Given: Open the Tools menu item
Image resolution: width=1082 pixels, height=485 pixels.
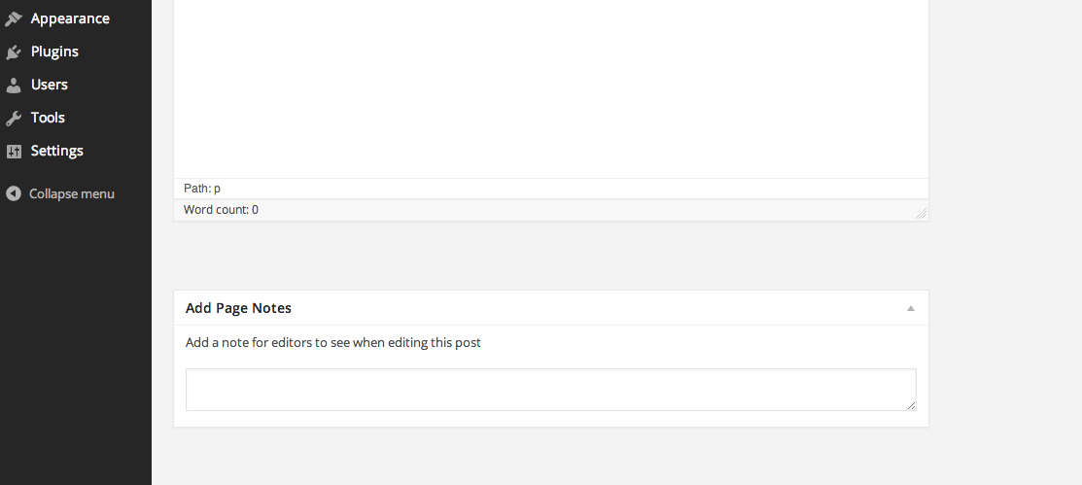Looking at the screenshot, I should pos(48,118).
